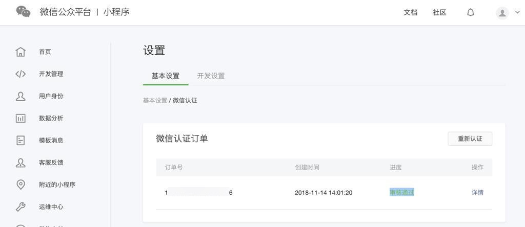525x227 pixels.
Task: Click the highlighted 审核通过 status text
Action: click(x=402, y=192)
